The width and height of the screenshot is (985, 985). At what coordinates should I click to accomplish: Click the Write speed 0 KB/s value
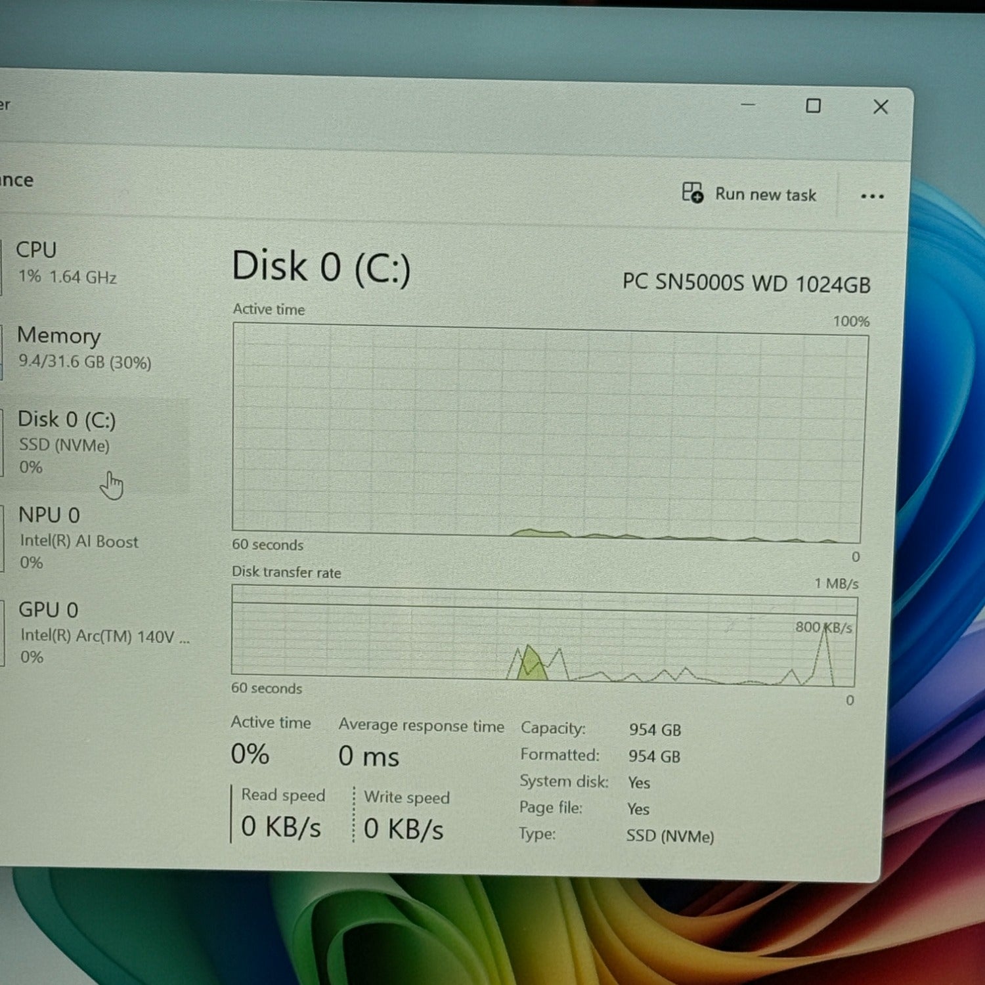point(404,829)
